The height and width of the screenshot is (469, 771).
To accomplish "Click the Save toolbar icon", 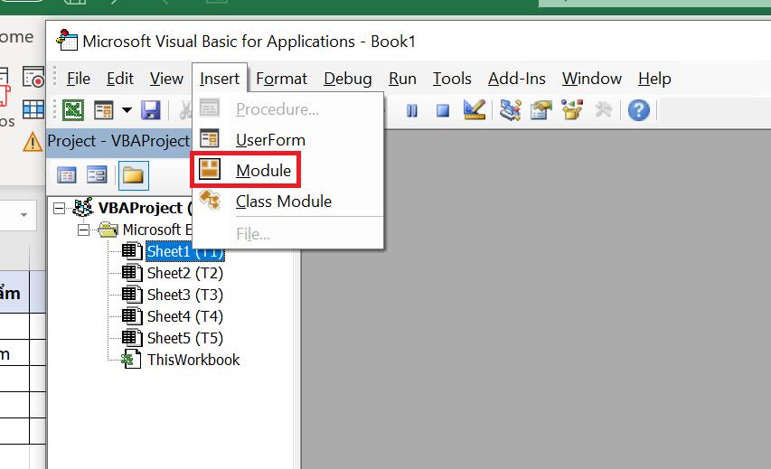I will click(x=150, y=110).
